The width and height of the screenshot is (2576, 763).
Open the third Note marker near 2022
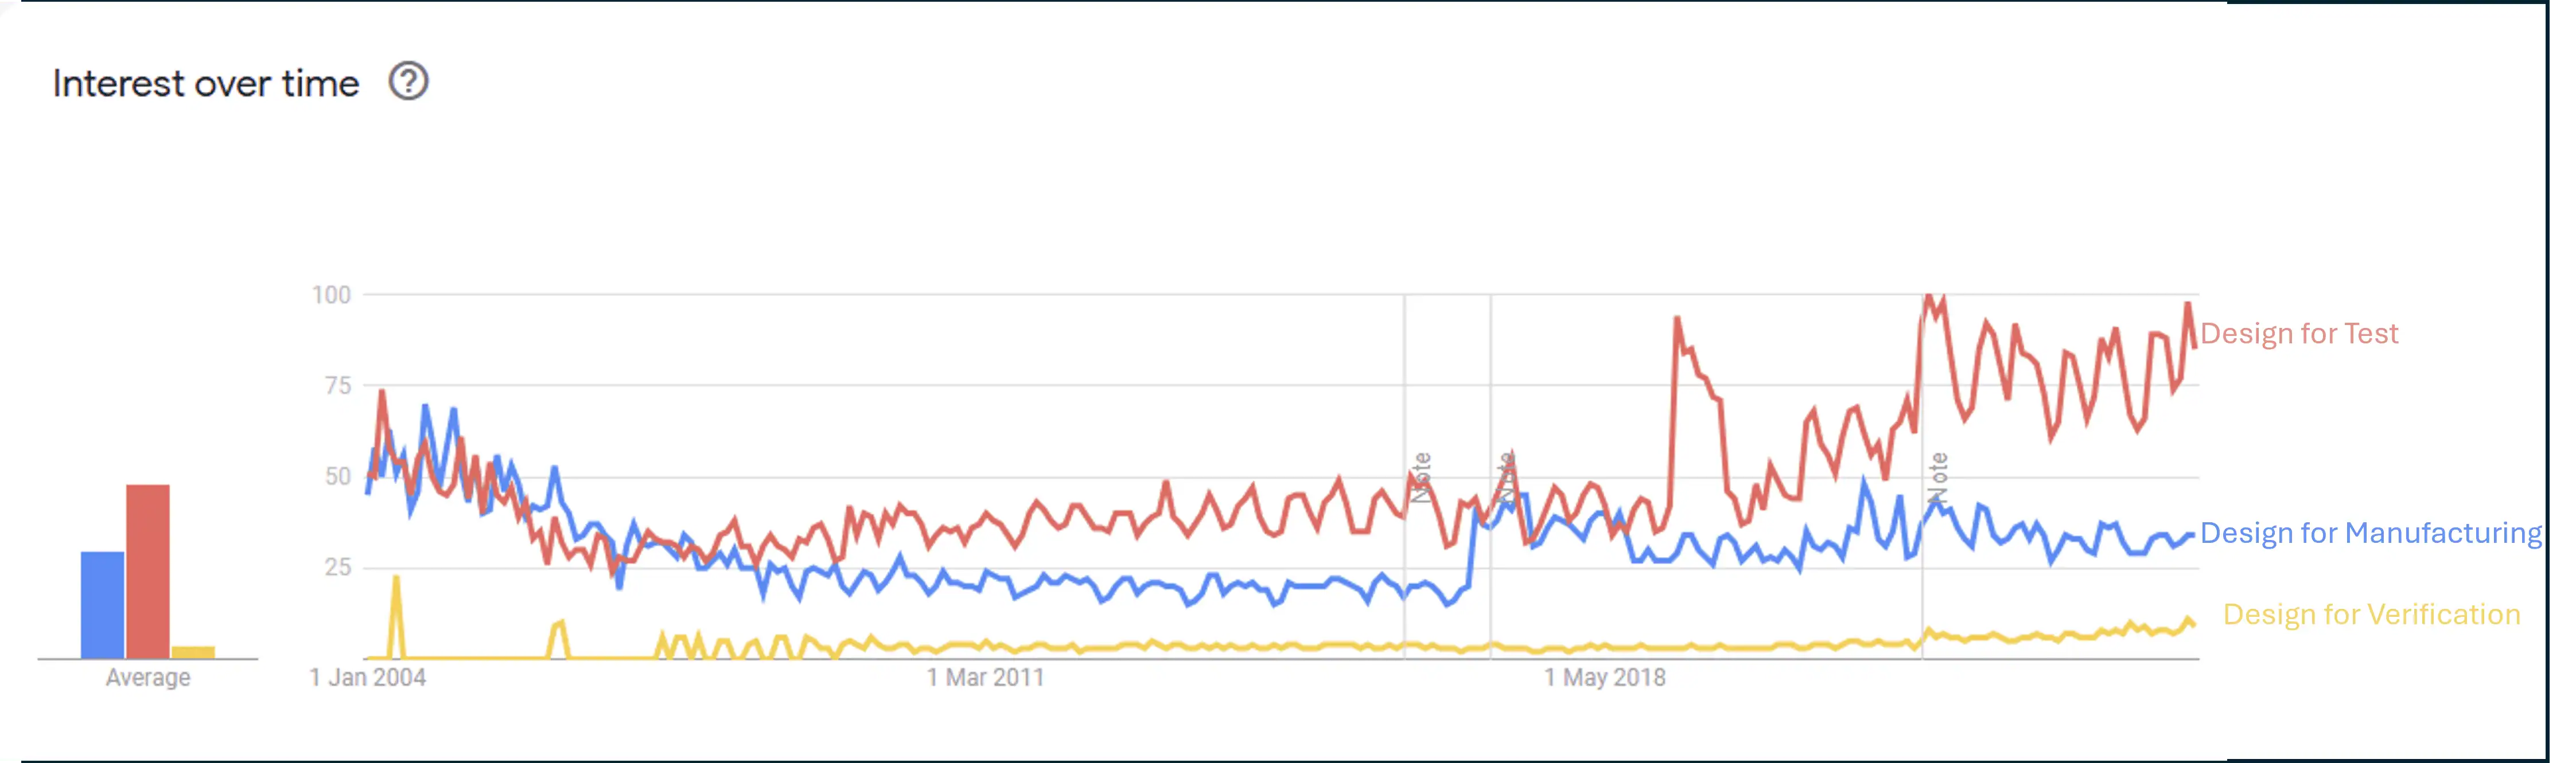tap(1938, 476)
